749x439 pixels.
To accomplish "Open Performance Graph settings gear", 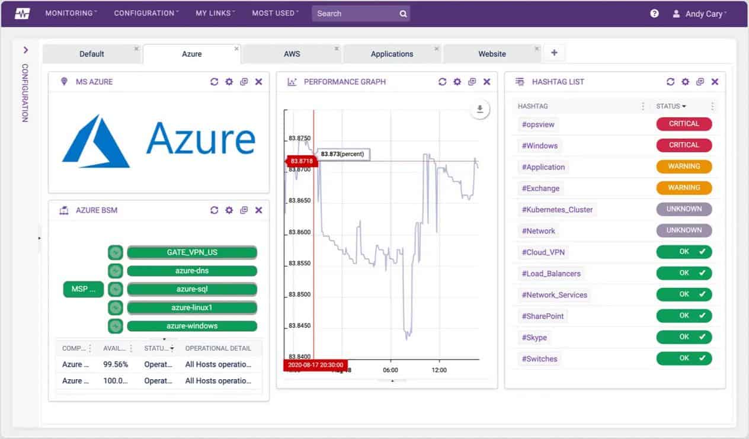I will click(457, 82).
